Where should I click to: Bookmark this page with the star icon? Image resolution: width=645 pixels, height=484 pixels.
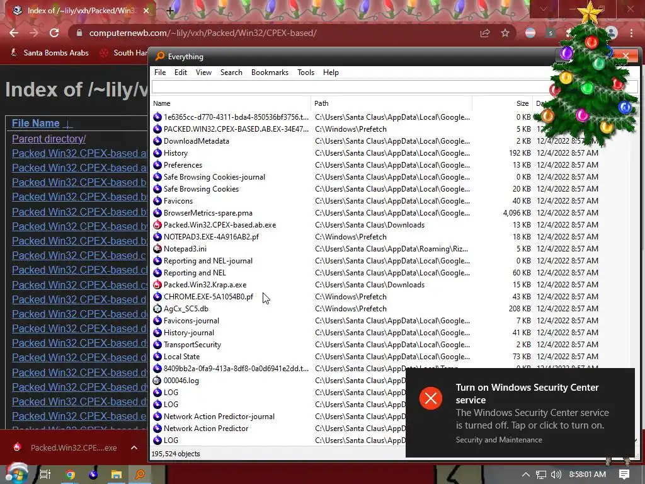pyautogui.click(x=505, y=33)
